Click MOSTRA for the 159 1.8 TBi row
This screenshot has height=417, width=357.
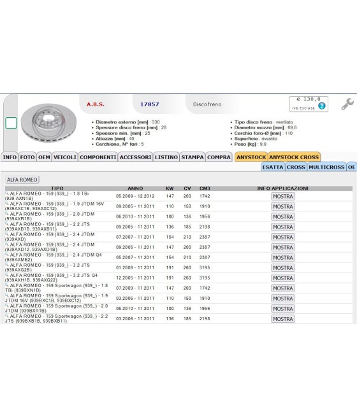point(282,196)
